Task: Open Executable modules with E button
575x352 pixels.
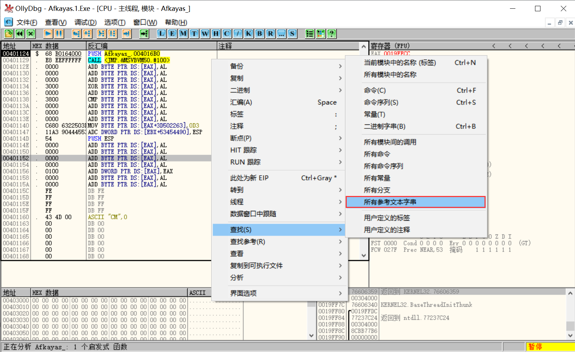Action: [172, 34]
